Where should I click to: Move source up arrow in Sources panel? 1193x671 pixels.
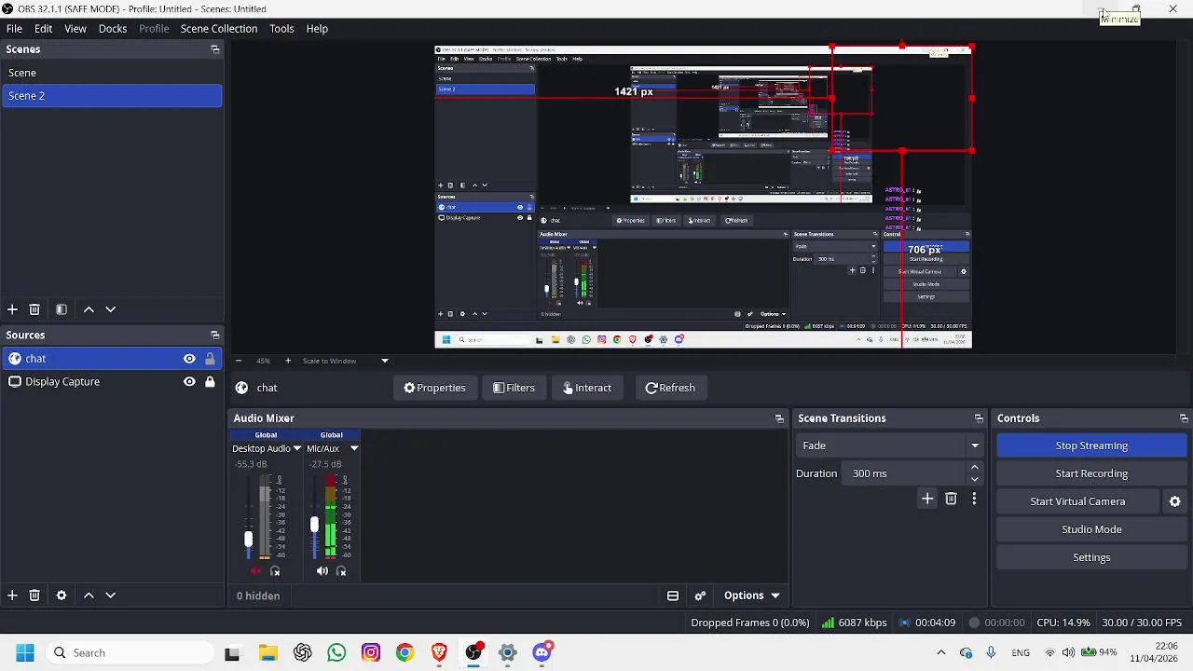click(89, 596)
